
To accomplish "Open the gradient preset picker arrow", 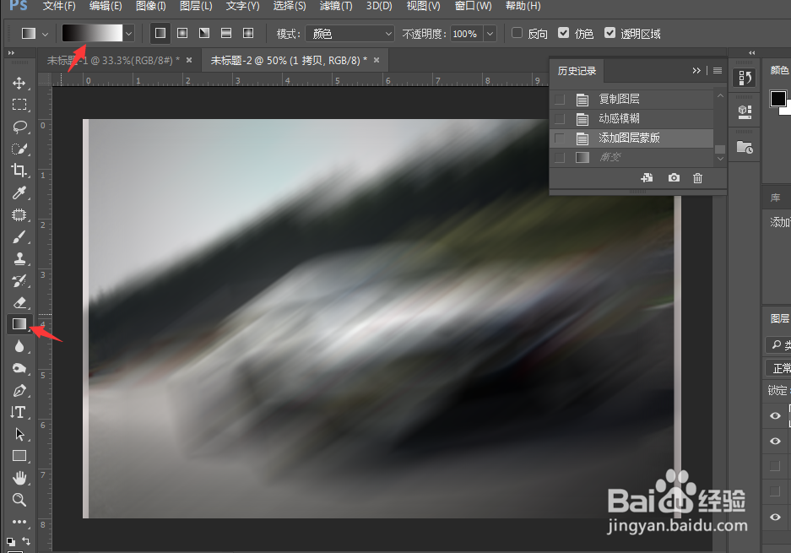I will (x=129, y=34).
